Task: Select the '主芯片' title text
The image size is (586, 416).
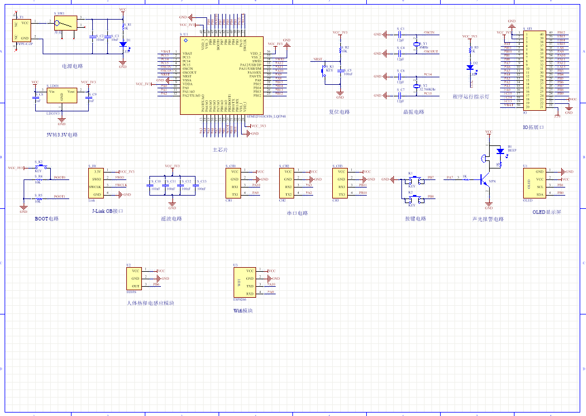Action: pyautogui.click(x=220, y=150)
